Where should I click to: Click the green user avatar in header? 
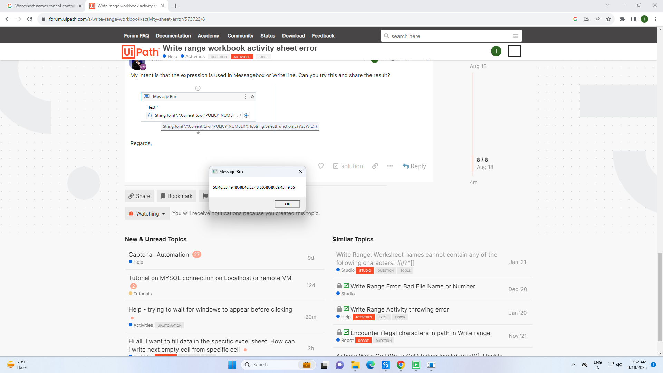click(496, 51)
